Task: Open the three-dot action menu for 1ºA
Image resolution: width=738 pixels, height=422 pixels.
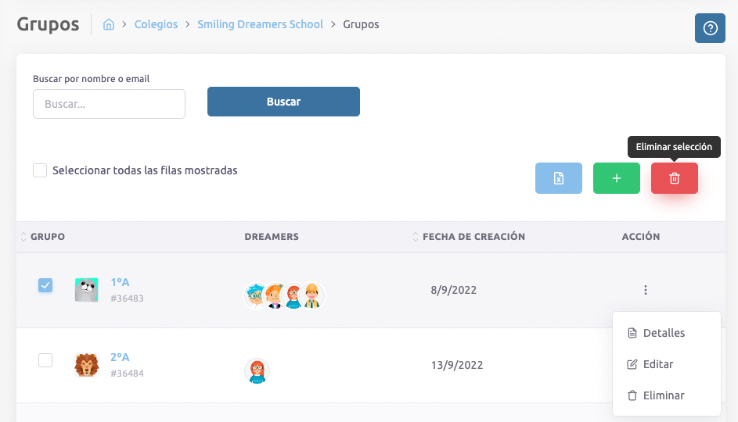Action: coord(645,290)
